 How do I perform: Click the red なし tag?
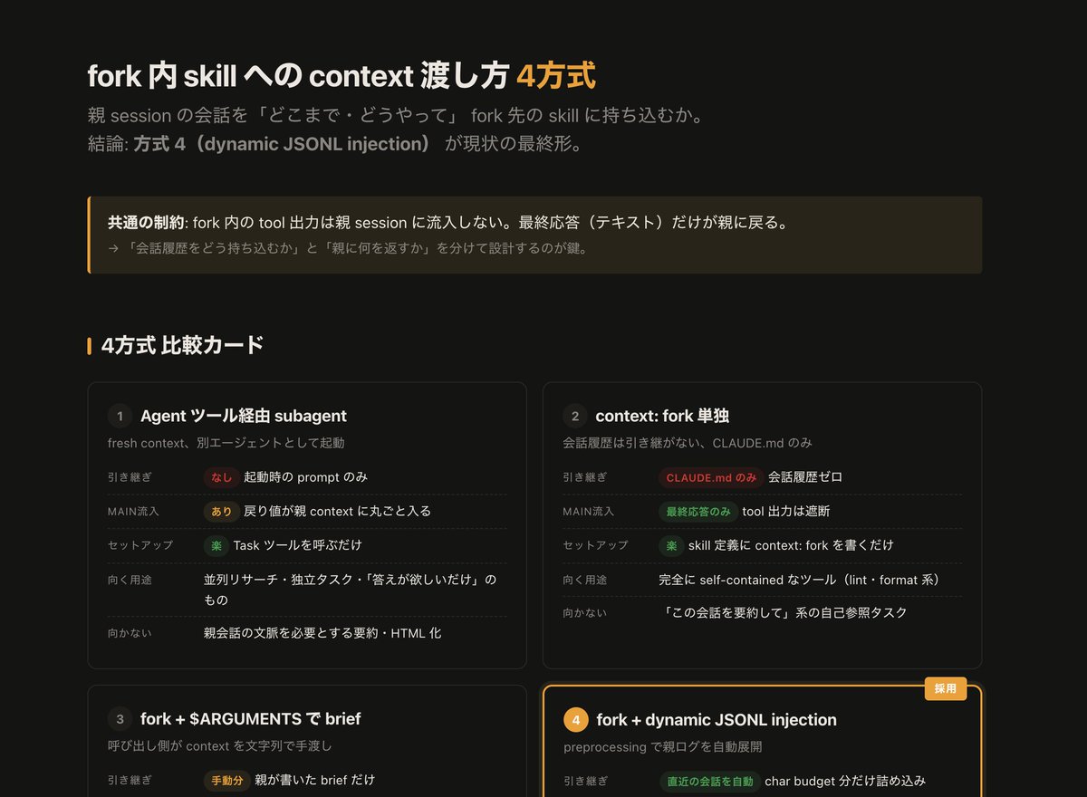coord(221,477)
